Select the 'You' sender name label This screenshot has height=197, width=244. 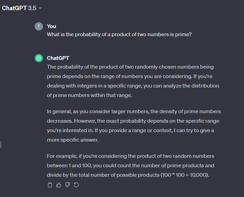click(52, 26)
